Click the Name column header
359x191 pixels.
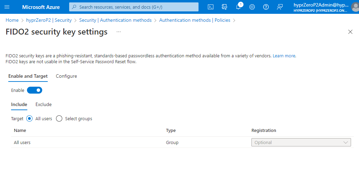[x=20, y=130]
